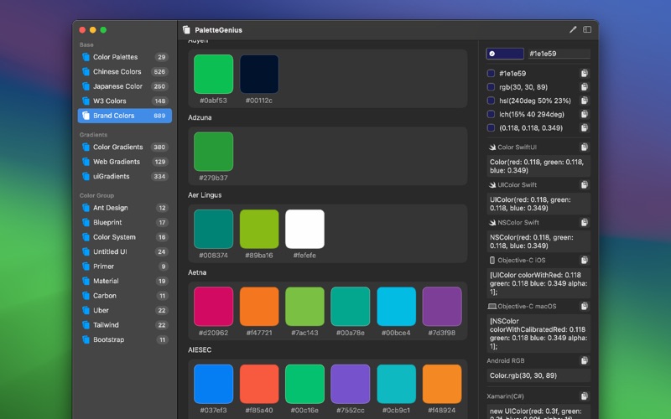Copy the Objective-C iOS code
This screenshot has height=419, width=671.
[584, 260]
